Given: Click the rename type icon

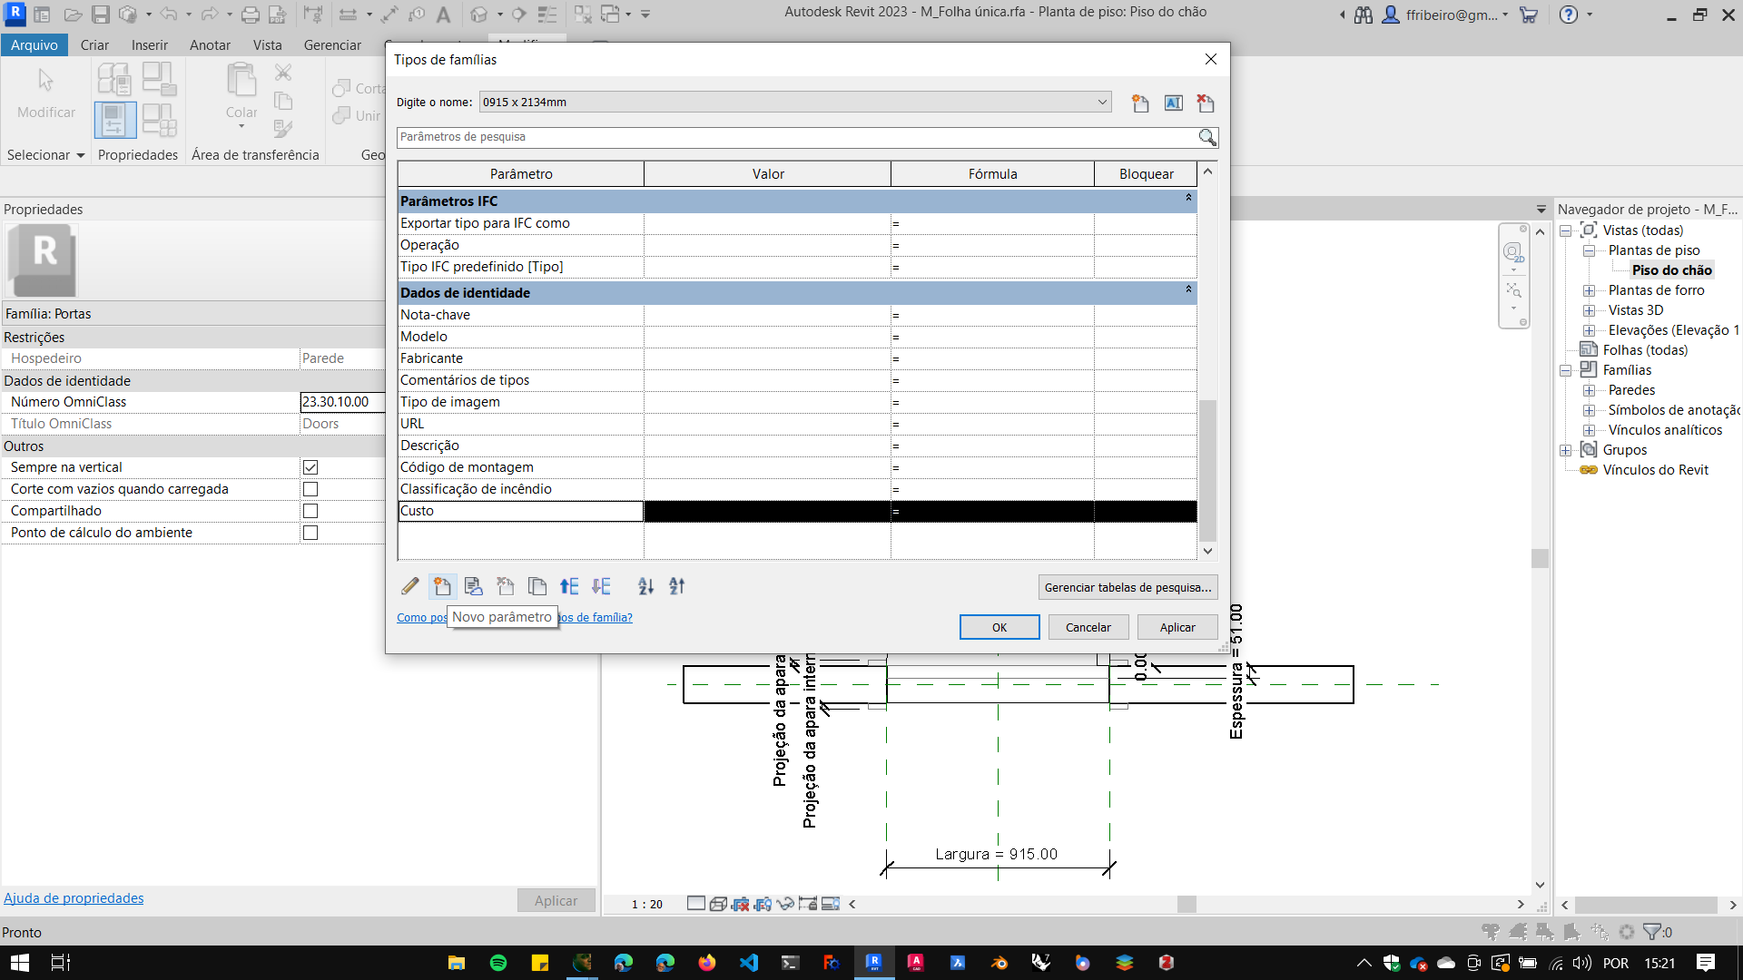Looking at the screenshot, I should click(1173, 103).
